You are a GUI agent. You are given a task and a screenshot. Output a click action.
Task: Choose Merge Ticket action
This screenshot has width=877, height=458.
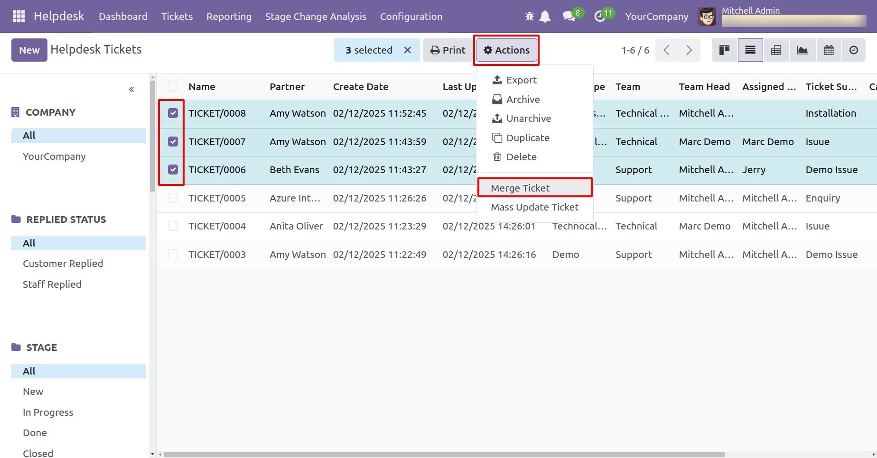535,188
